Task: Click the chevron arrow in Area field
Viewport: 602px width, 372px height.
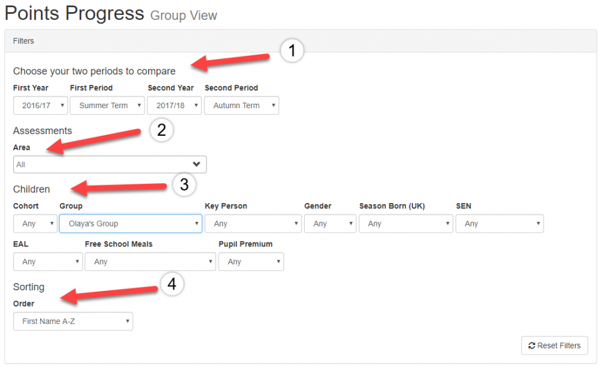Action: (x=196, y=164)
